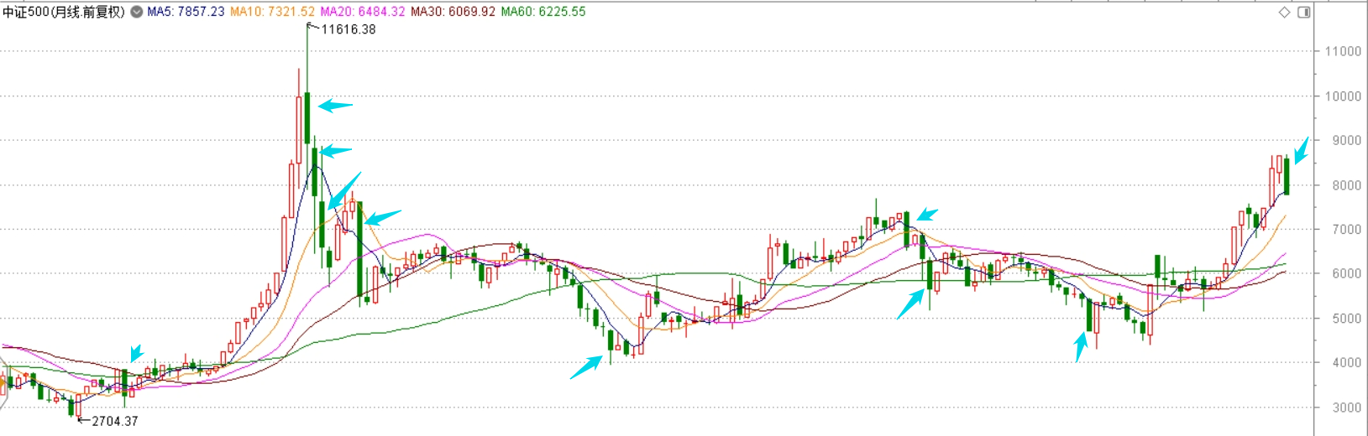The height and width of the screenshot is (436, 1368).
Task: Open the indicator dropdown beside 中证500 title
Action: click(137, 12)
